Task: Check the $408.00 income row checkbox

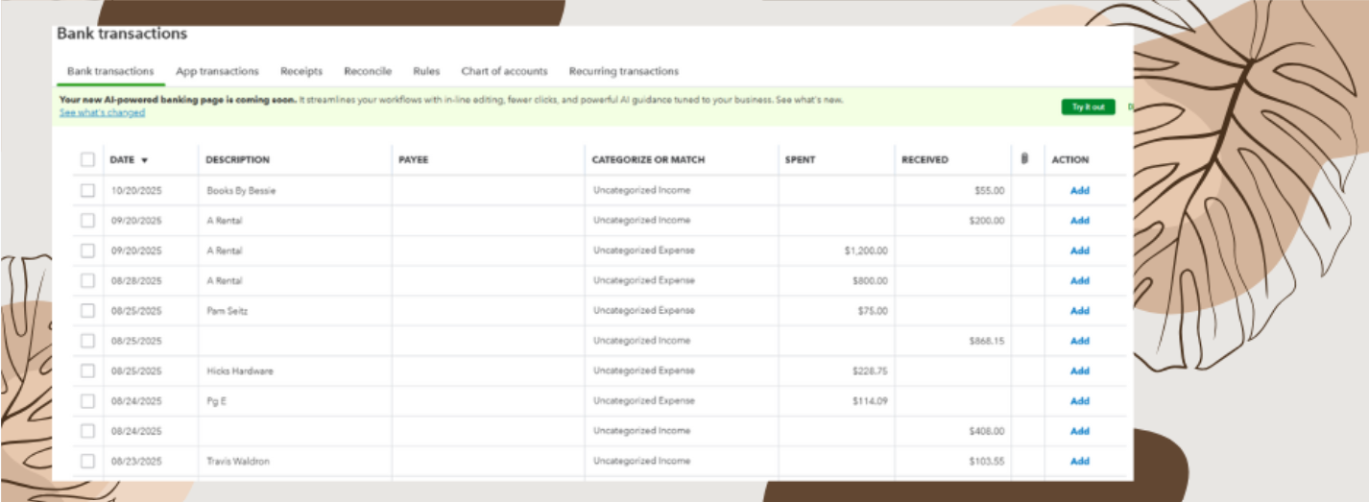Action: [87, 431]
